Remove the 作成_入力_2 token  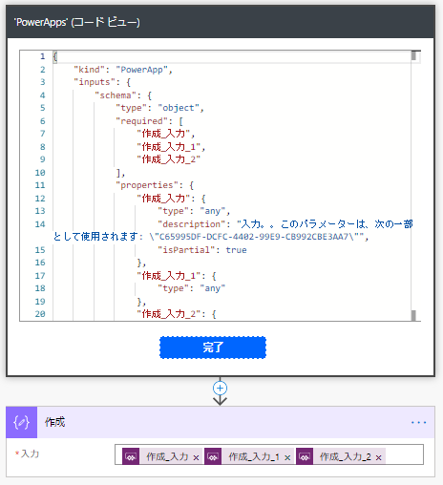tap(378, 457)
